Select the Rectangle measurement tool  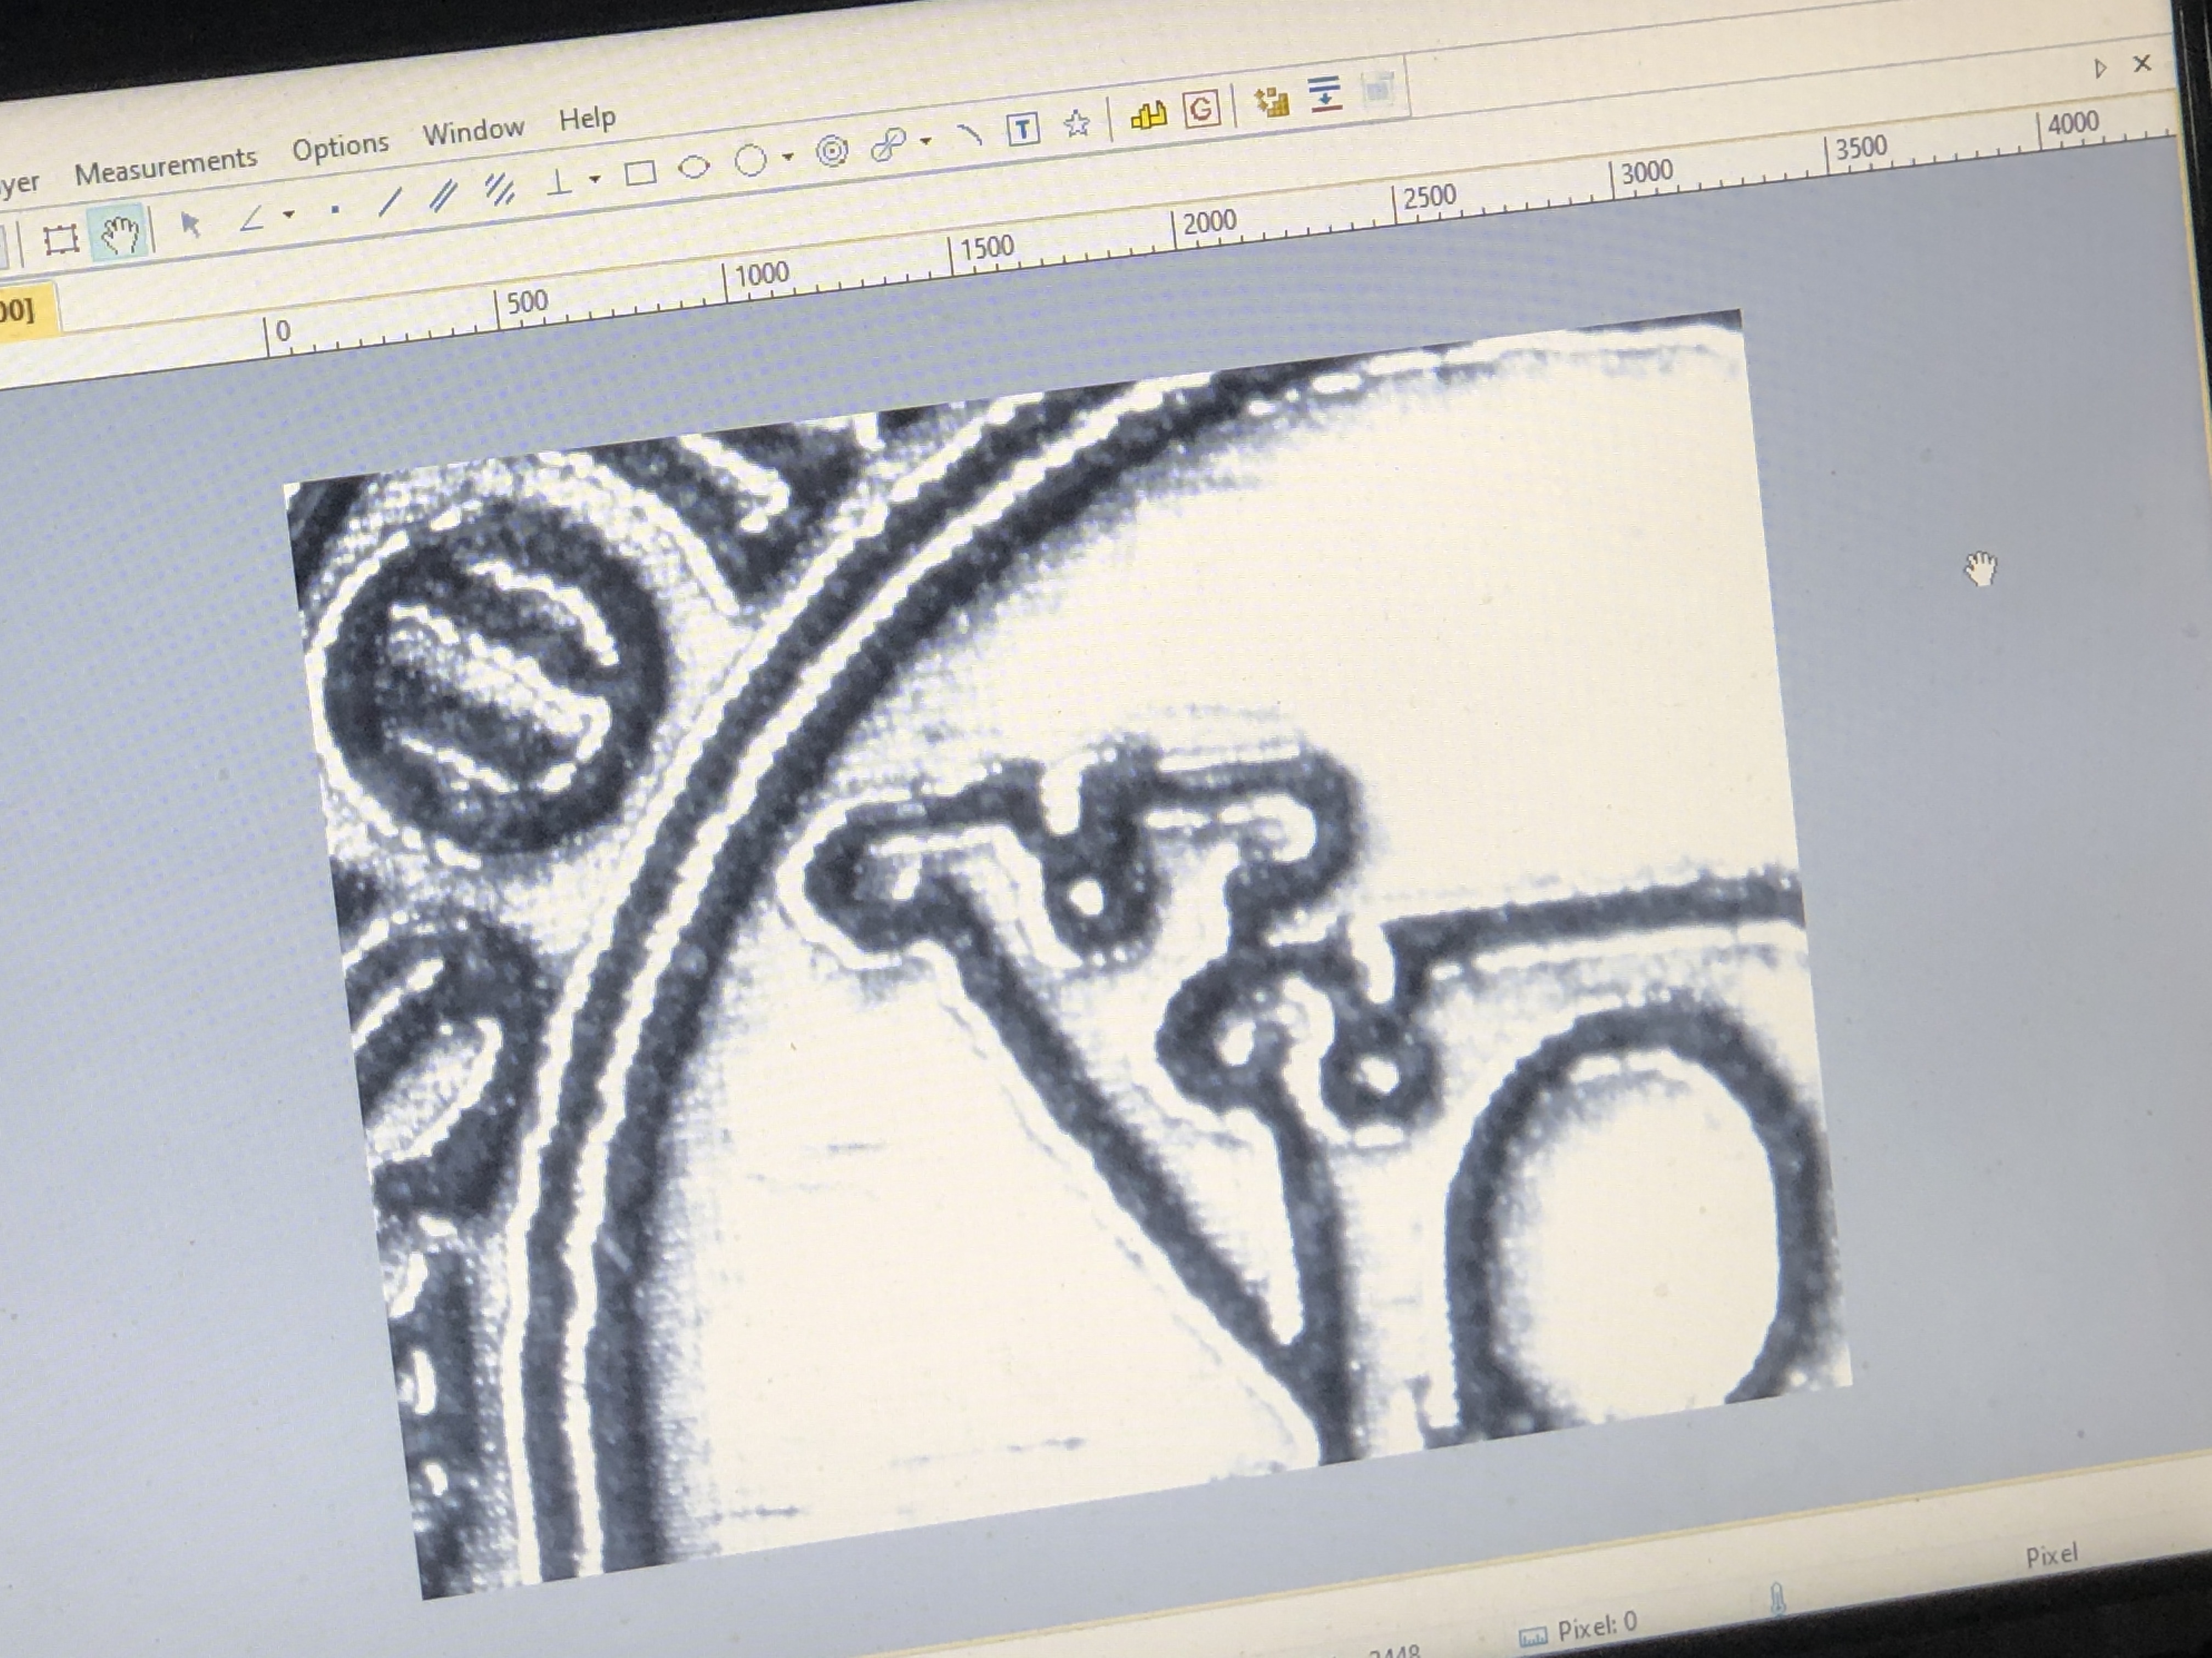pyautogui.click(x=640, y=174)
